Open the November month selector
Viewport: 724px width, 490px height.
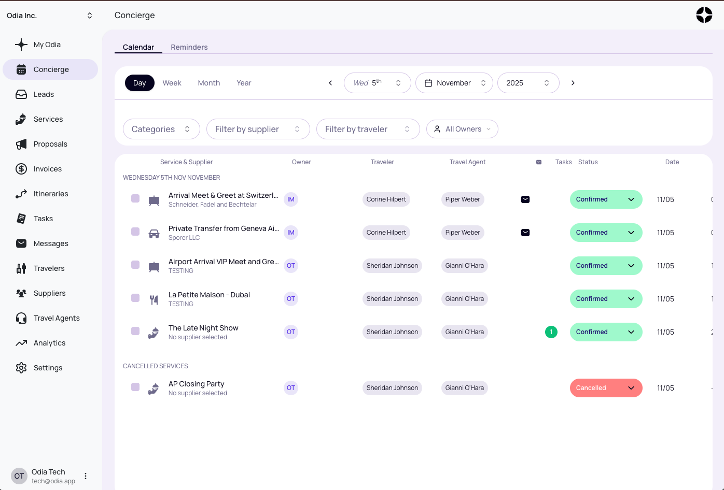[454, 83]
